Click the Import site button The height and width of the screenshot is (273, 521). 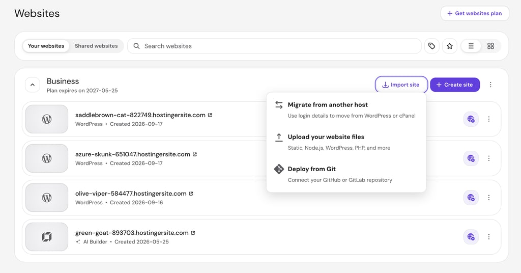[x=401, y=85]
